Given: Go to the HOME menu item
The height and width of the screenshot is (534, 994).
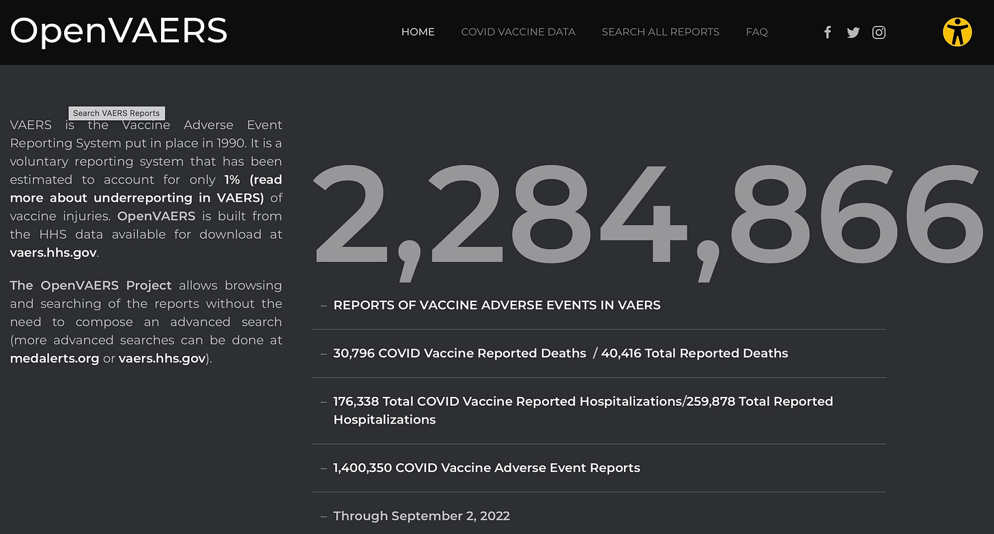Looking at the screenshot, I should [x=418, y=32].
